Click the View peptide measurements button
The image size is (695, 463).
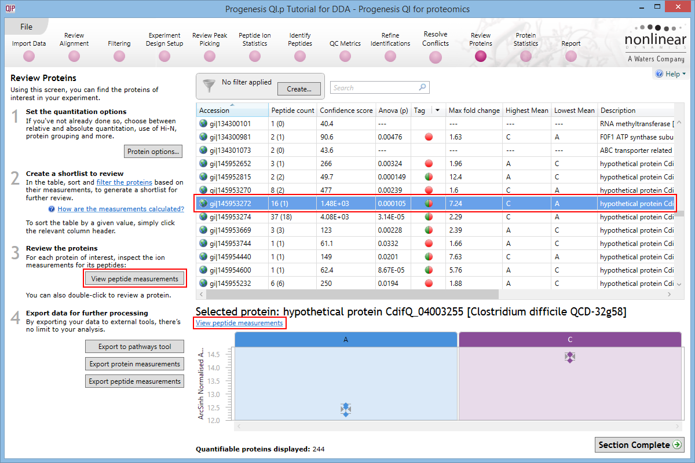pos(135,279)
